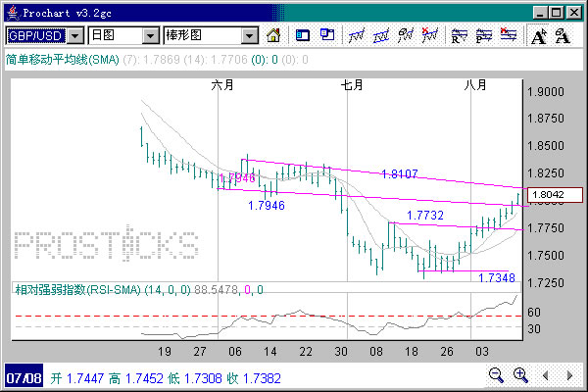Choose the erase text annotation tool
Image resolution: width=588 pixels, height=392 pixels.
[563, 36]
